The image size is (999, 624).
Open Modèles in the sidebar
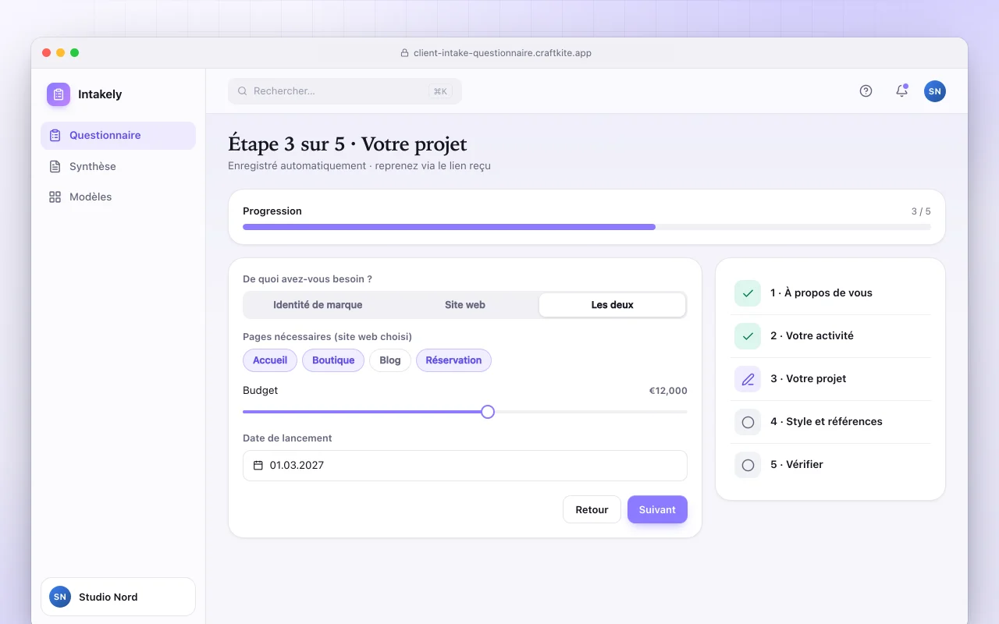[x=118, y=197]
